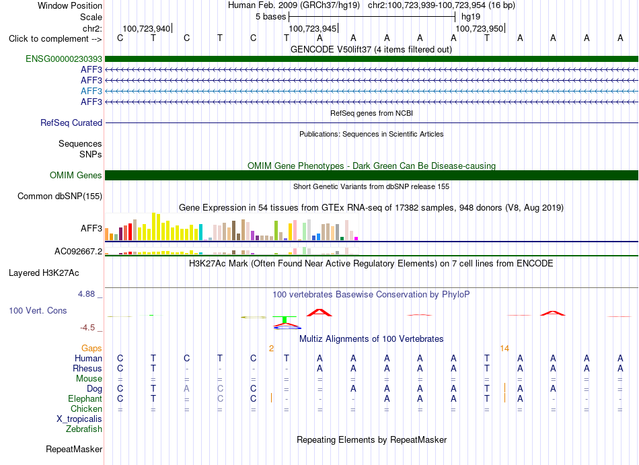Click the '5 bases' scale label
639x465 pixels.
pos(270,17)
